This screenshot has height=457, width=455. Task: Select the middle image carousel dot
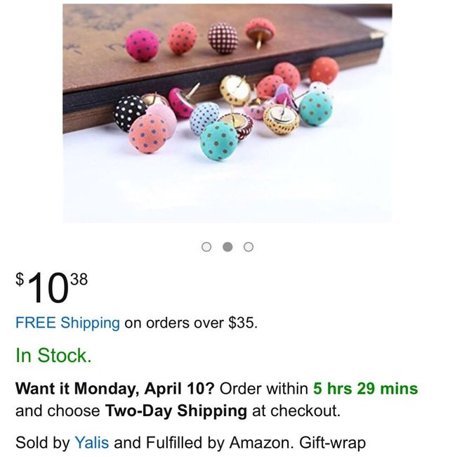tap(227, 247)
